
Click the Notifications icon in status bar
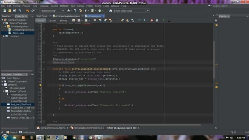coord(21,132)
